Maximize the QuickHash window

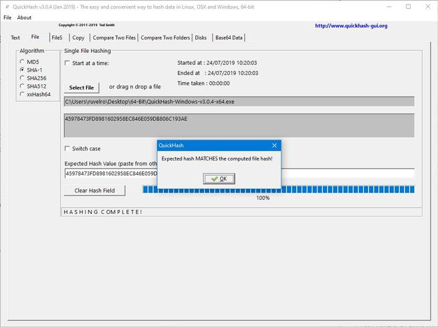click(x=408, y=7)
